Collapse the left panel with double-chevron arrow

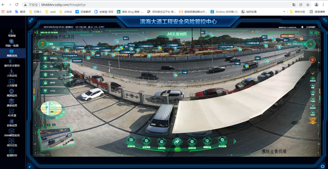tap(40, 52)
